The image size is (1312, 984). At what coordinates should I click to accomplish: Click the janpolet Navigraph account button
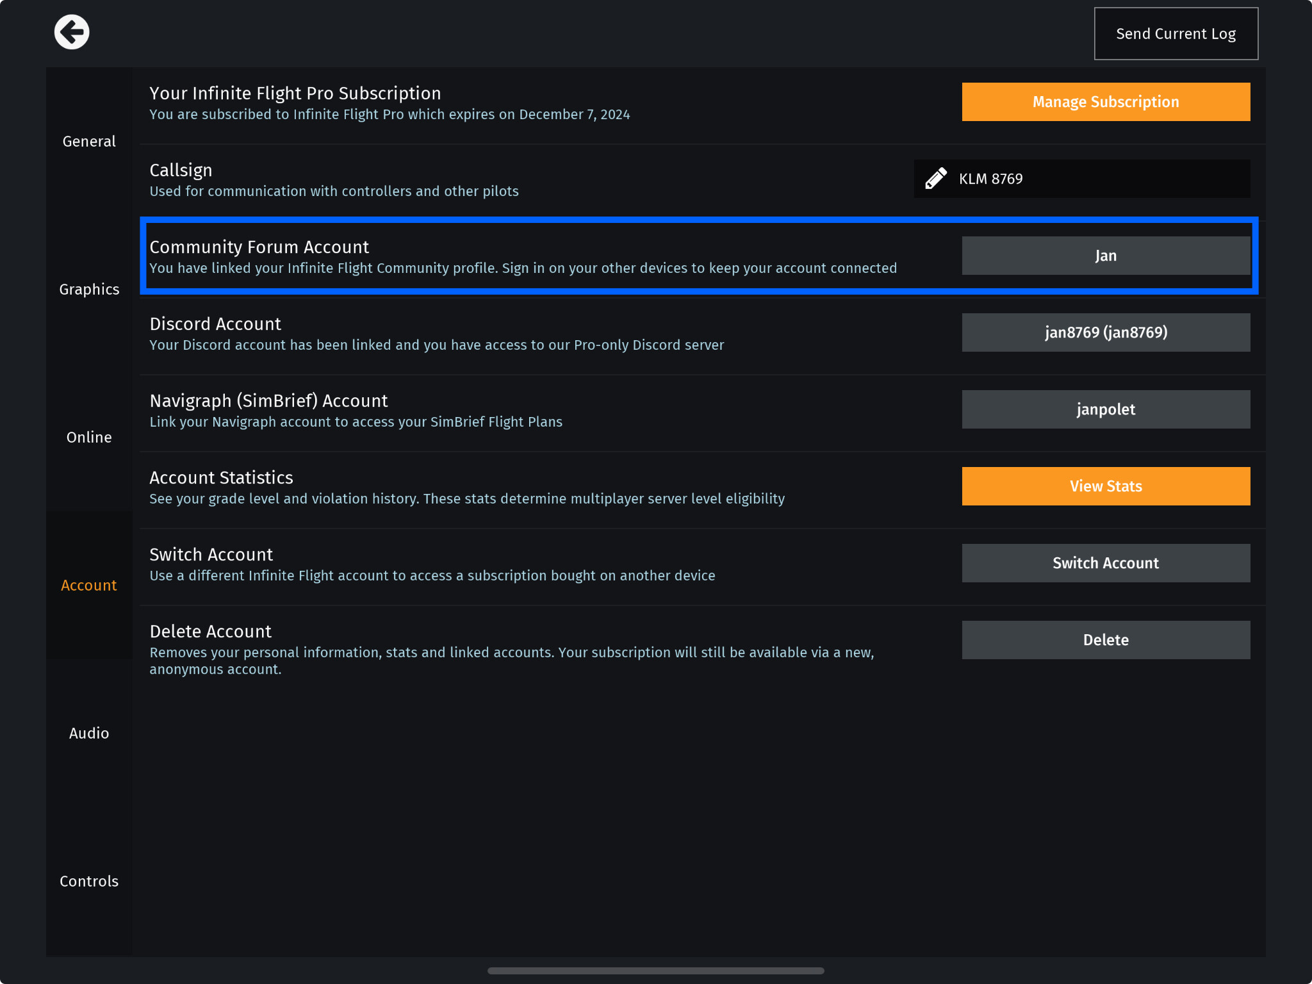point(1105,409)
